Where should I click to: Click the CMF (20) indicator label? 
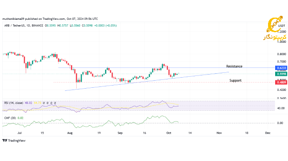tap(10, 118)
